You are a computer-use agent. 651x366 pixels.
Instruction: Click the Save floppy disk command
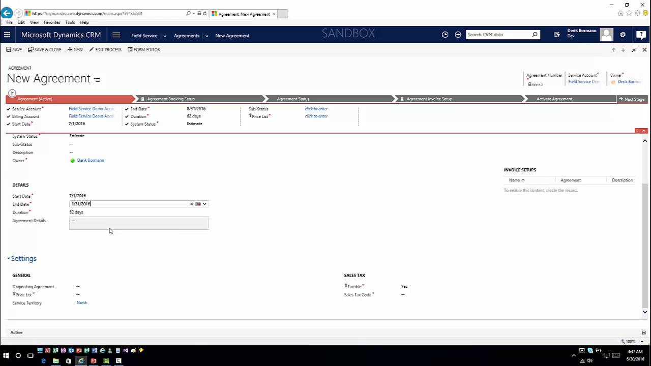click(14, 50)
